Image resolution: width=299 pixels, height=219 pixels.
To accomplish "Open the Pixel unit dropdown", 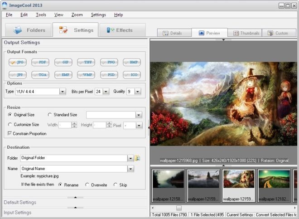I will tap(139, 126).
